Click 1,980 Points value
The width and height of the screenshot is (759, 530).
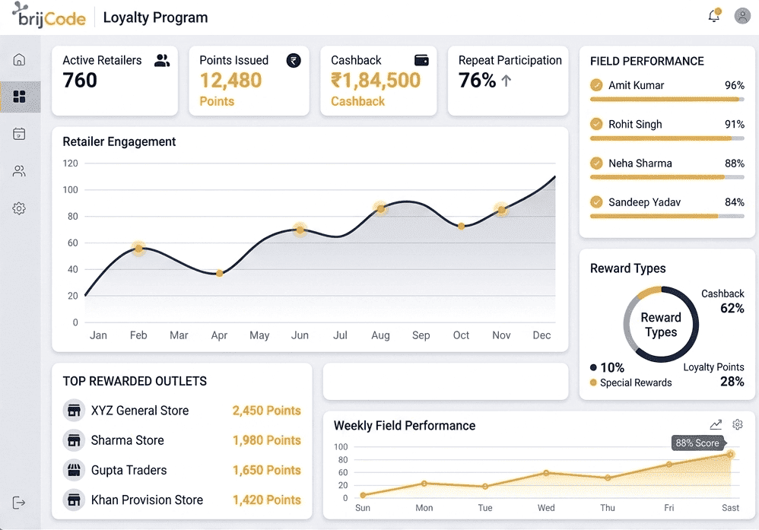267,440
